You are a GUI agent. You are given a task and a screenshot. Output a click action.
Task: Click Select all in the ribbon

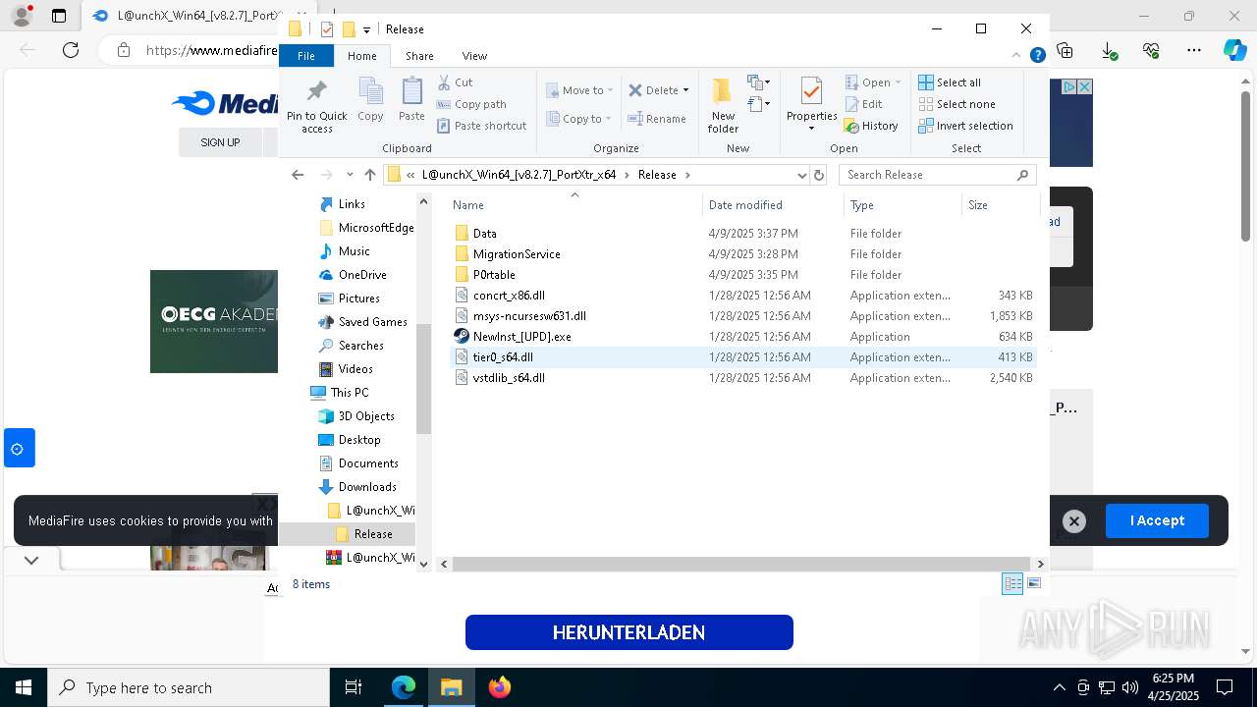[950, 82]
